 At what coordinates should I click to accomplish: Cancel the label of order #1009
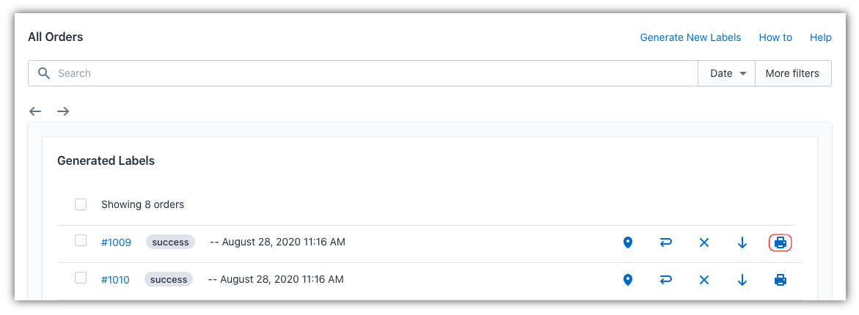point(704,242)
